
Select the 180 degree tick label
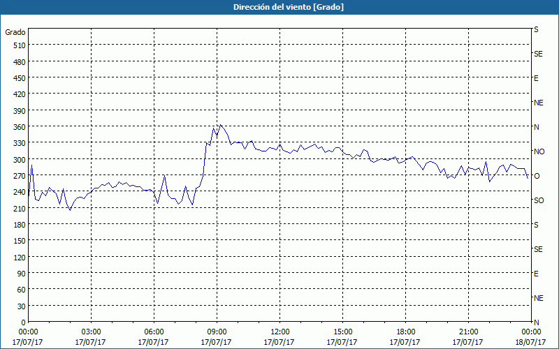pyautogui.click(x=20, y=225)
